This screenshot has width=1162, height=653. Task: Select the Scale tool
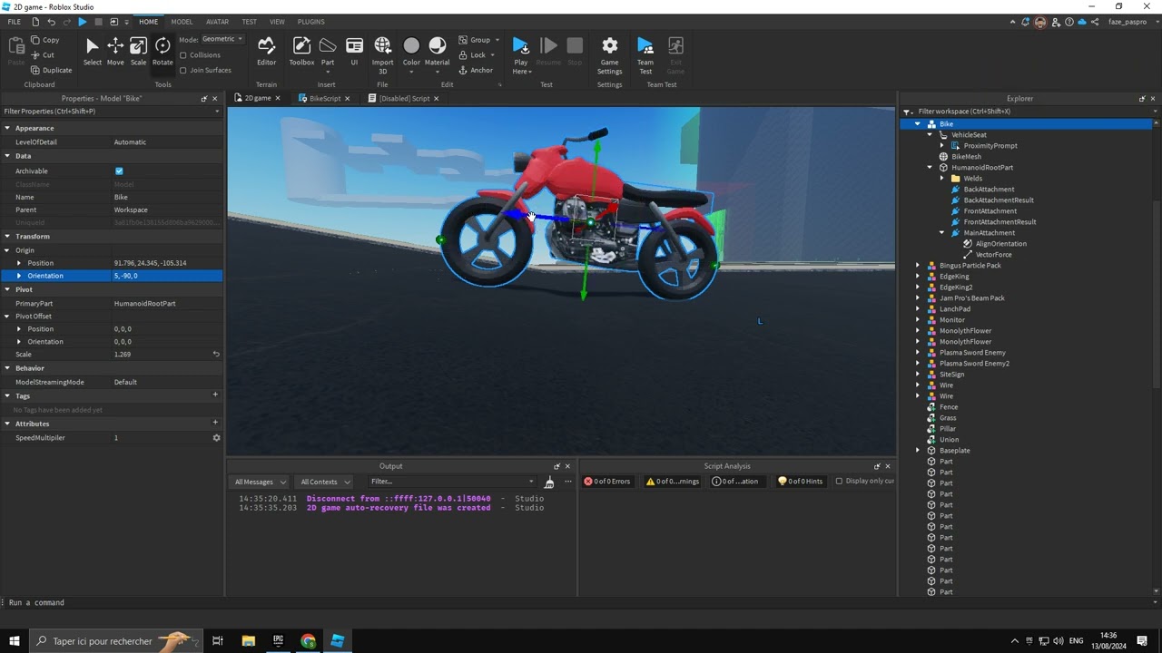tap(138, 51)
